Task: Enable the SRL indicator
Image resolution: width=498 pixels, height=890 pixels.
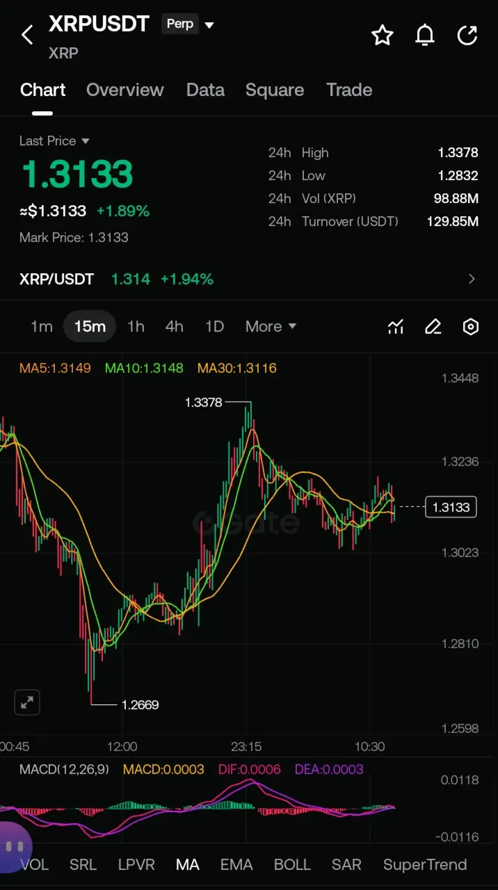Action: [x=83, y=865]
